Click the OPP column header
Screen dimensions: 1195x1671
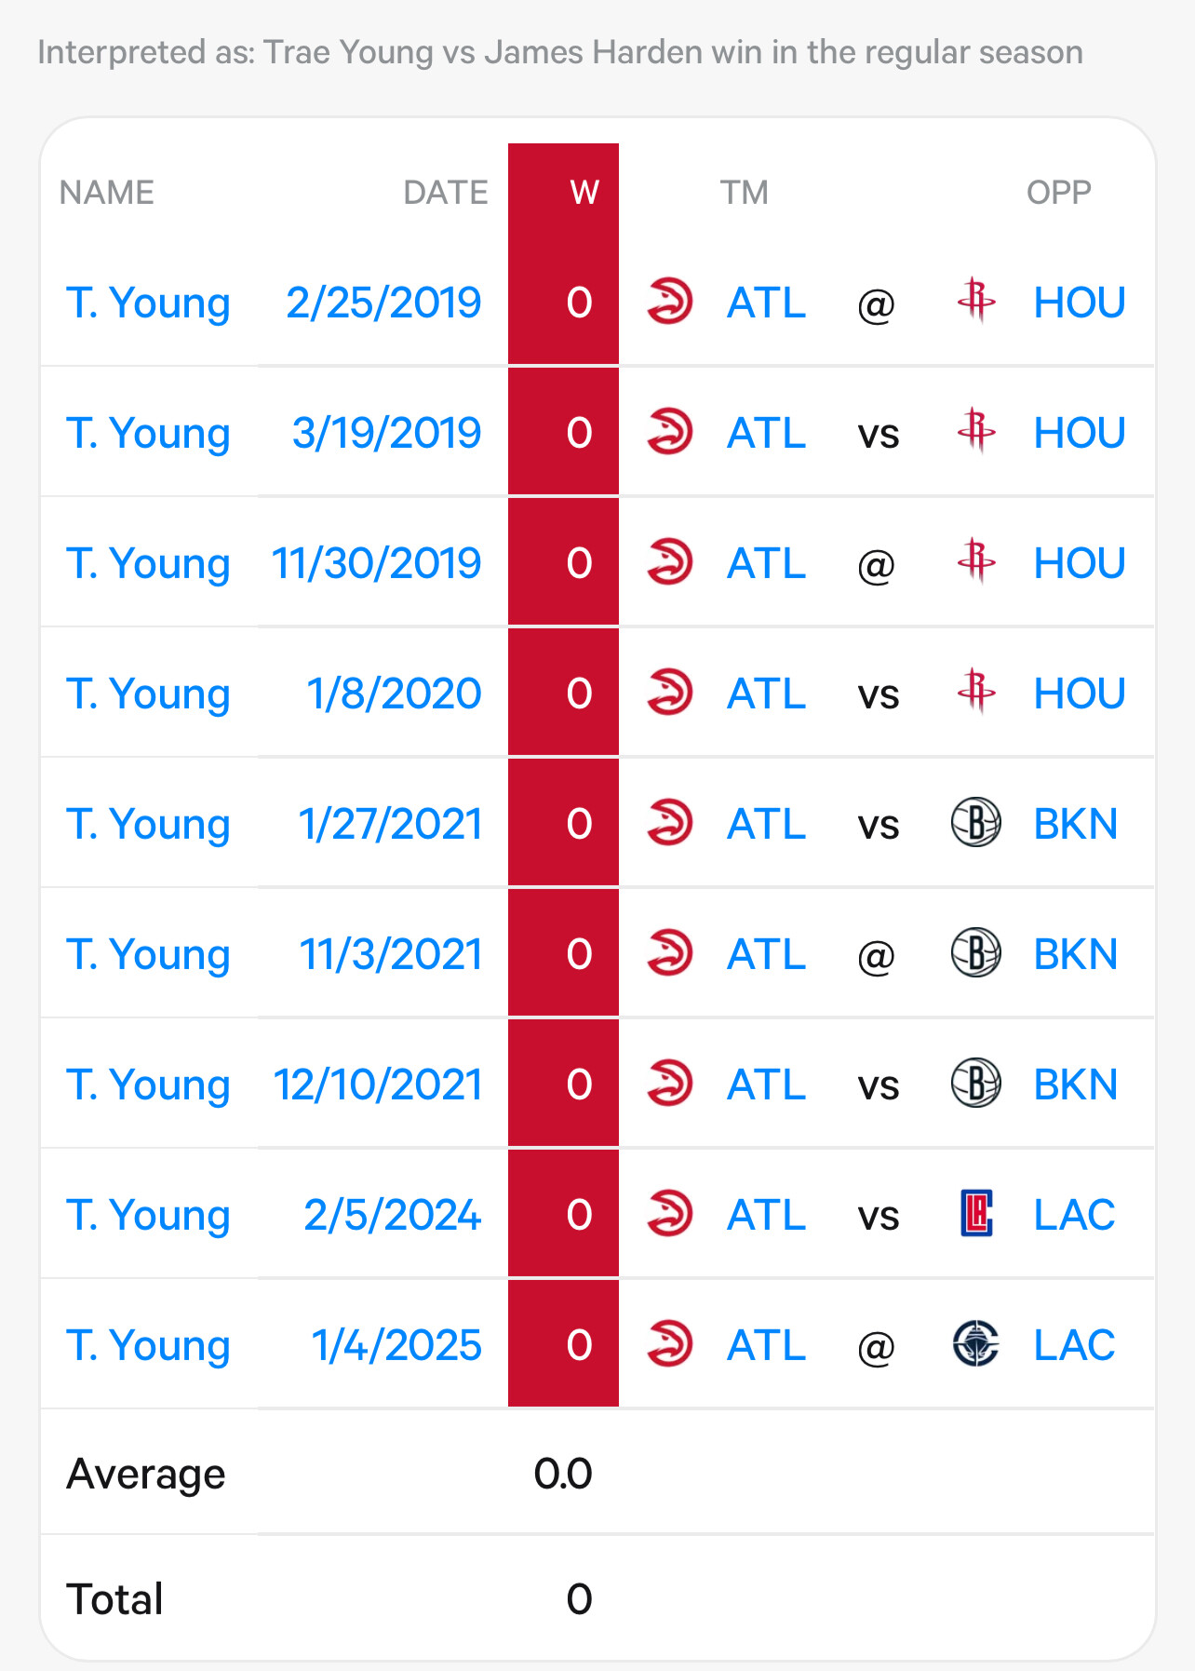pos(1058,193)
